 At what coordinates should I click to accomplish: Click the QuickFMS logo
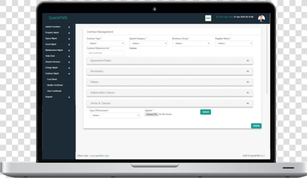click(x=58, y=18)
